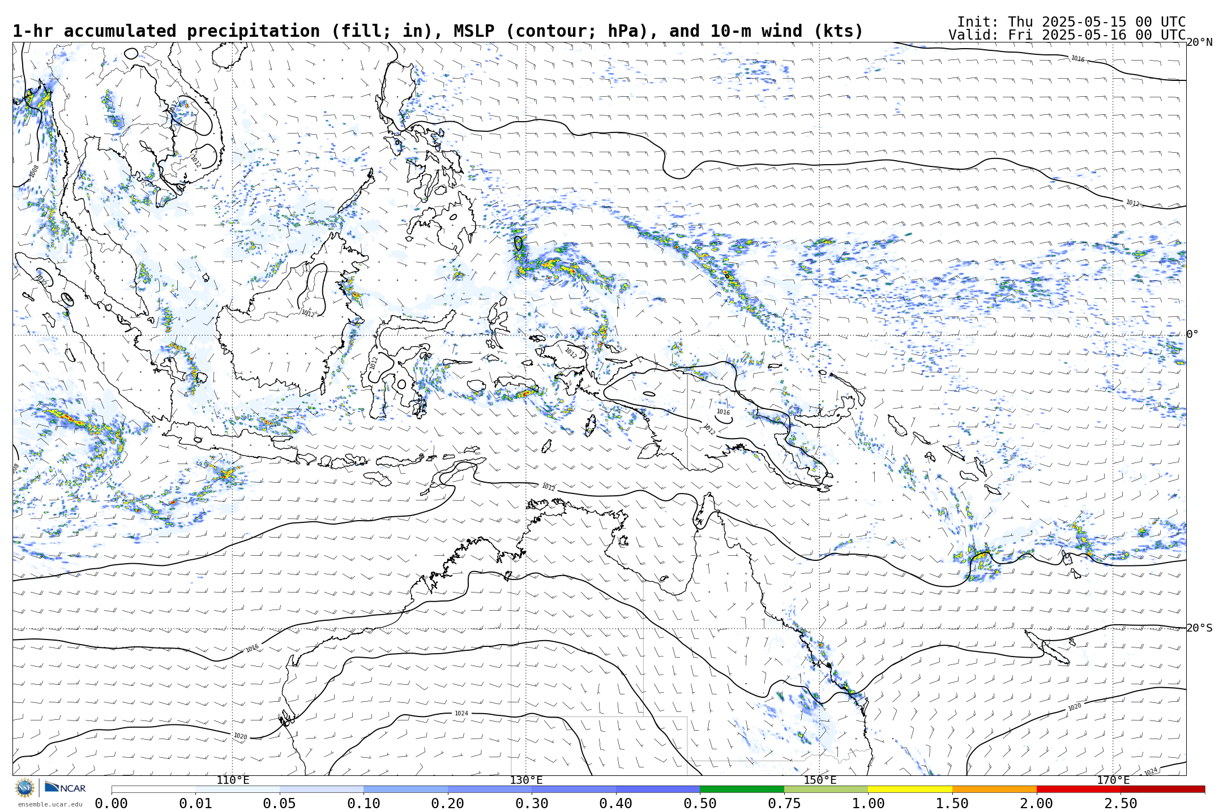Click the 20°N latitude label

[x=1199, y=42]
